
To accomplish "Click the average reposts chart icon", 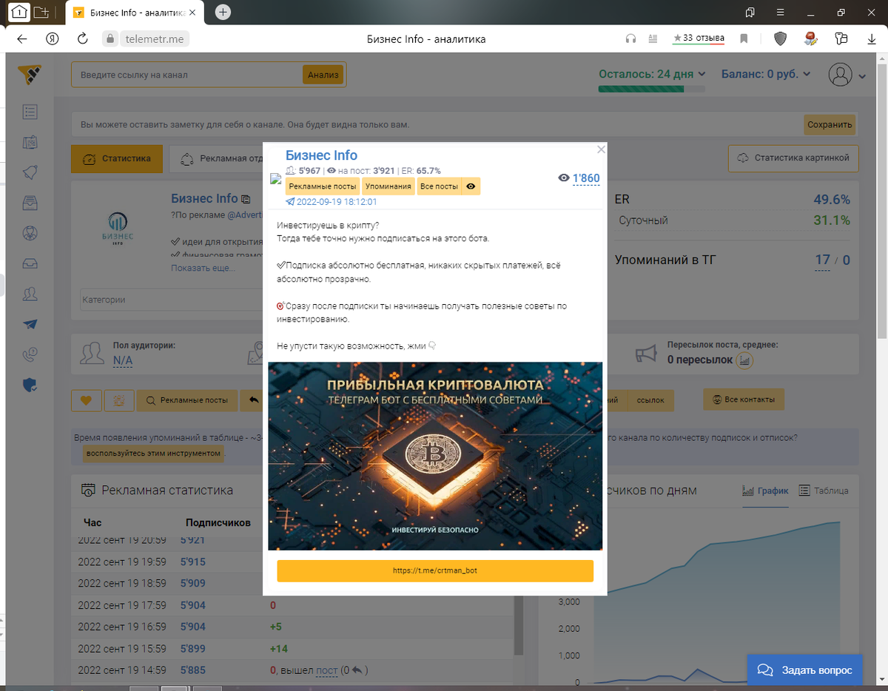I will click(x=746, y=360).
